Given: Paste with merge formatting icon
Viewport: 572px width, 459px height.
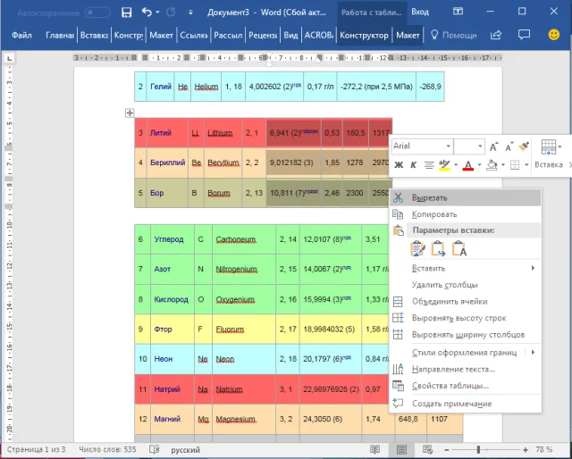Looking at the screenshot, I should [438, 249].
